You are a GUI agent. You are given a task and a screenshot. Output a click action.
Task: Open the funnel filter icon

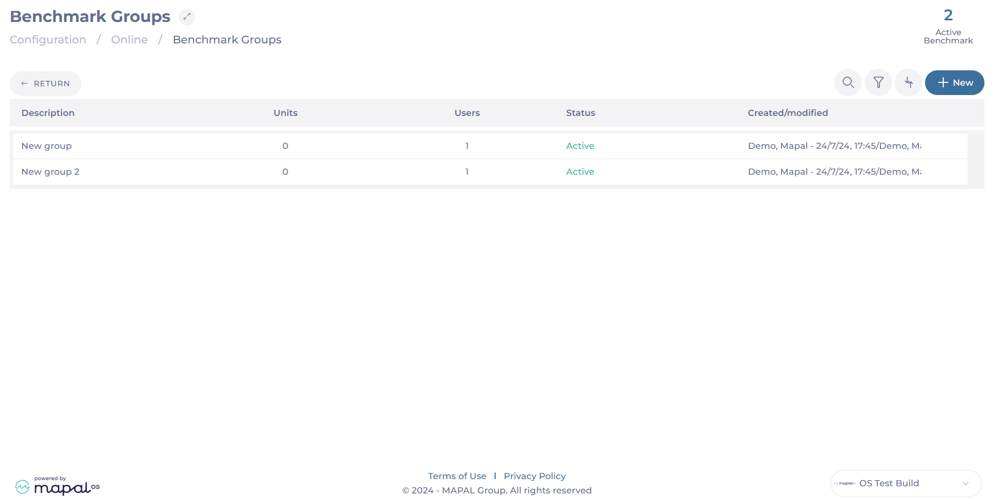click(x=878, y=82)
